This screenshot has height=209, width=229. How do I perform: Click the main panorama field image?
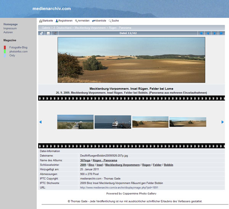click(x=131, y=60)
